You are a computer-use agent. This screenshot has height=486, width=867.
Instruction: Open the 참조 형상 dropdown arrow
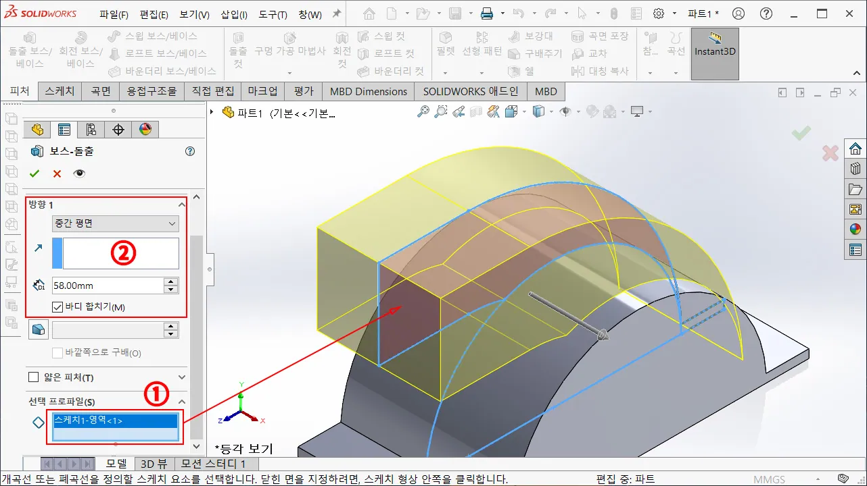pyautogui.click(x=650, y=73)
